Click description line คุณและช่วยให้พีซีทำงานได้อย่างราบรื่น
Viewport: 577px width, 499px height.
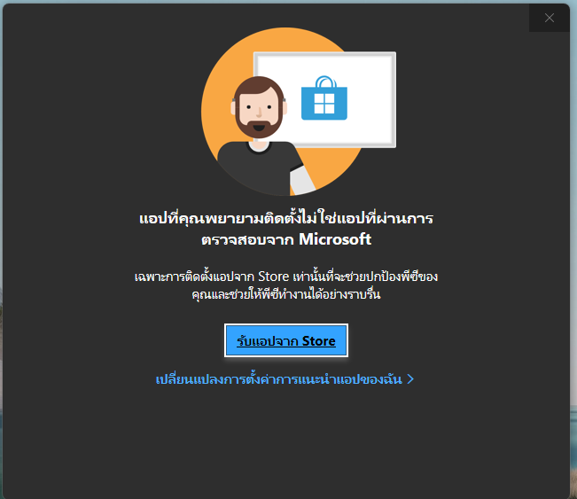[286, 294]
